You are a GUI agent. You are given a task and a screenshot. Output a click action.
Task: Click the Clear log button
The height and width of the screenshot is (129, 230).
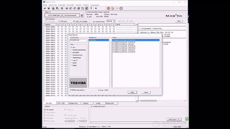point(179,21)
